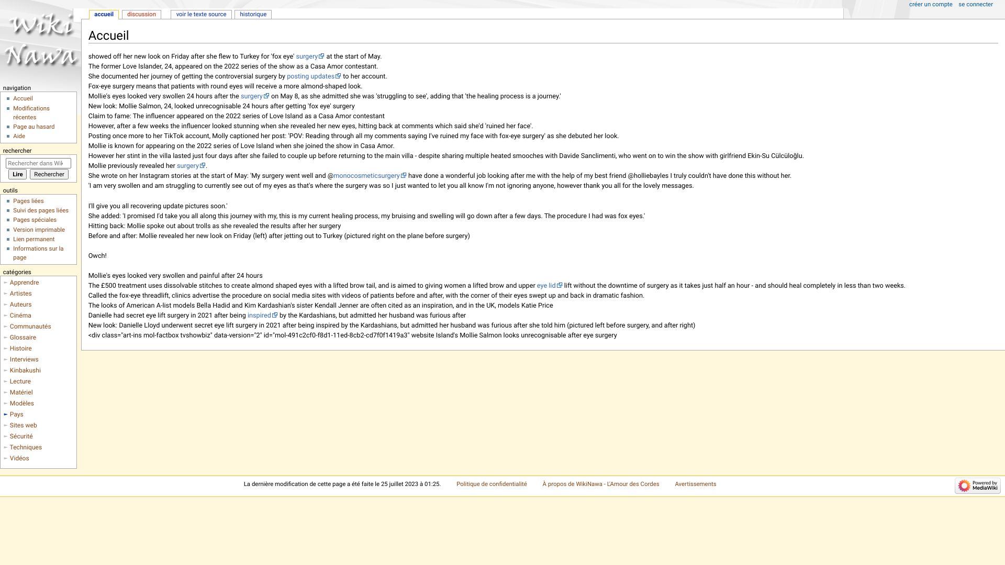
Task: Expand the Cinéma category arrow
Action: [5, 315]
